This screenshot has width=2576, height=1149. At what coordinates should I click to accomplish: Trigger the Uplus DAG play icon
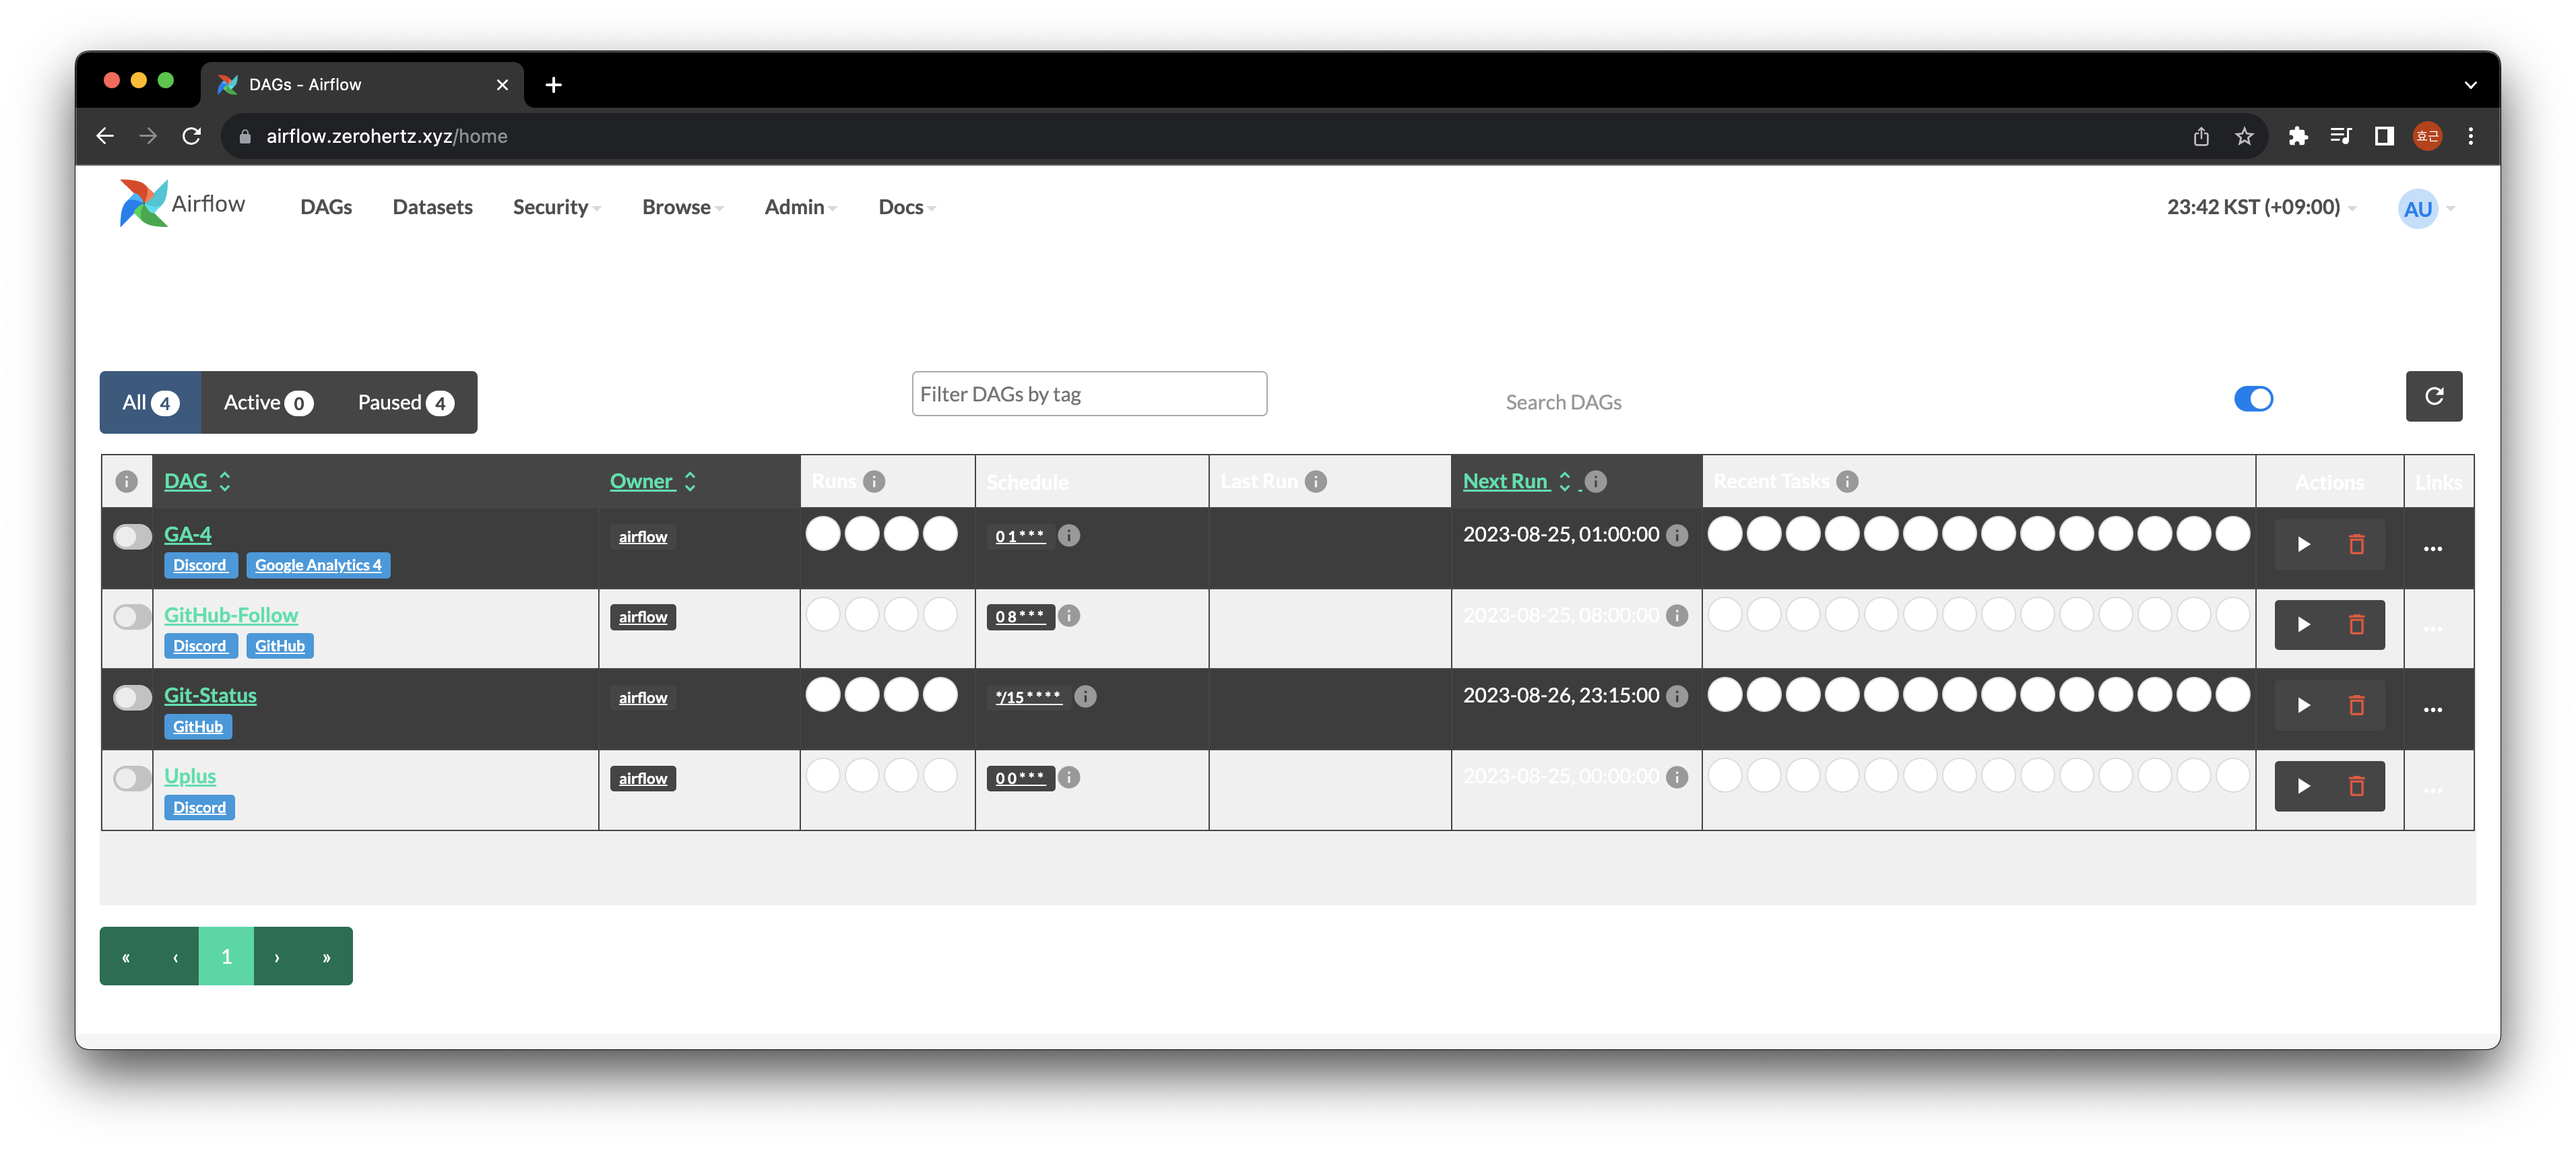click(x=2303, y=787)
